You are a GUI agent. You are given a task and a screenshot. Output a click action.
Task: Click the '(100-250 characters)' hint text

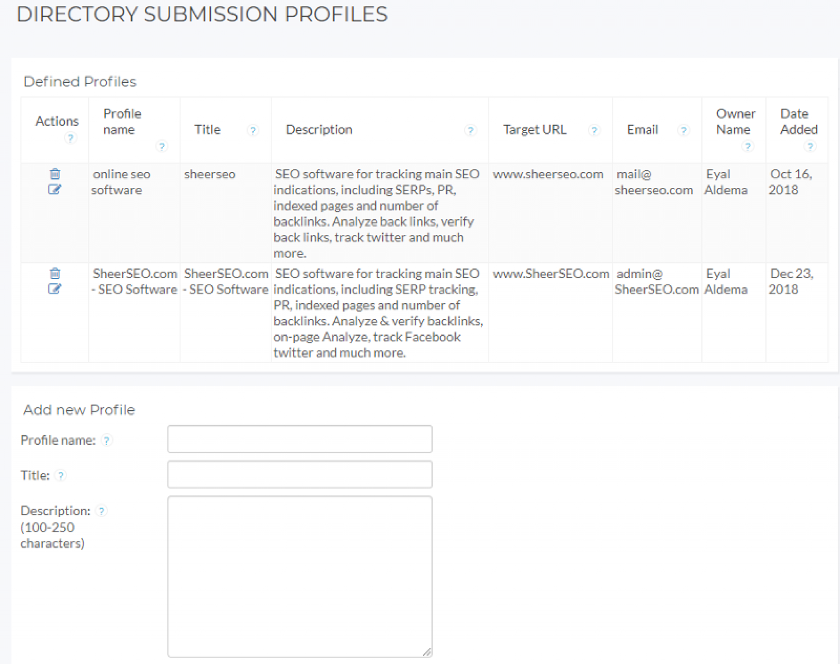click(x=52, y=535)
